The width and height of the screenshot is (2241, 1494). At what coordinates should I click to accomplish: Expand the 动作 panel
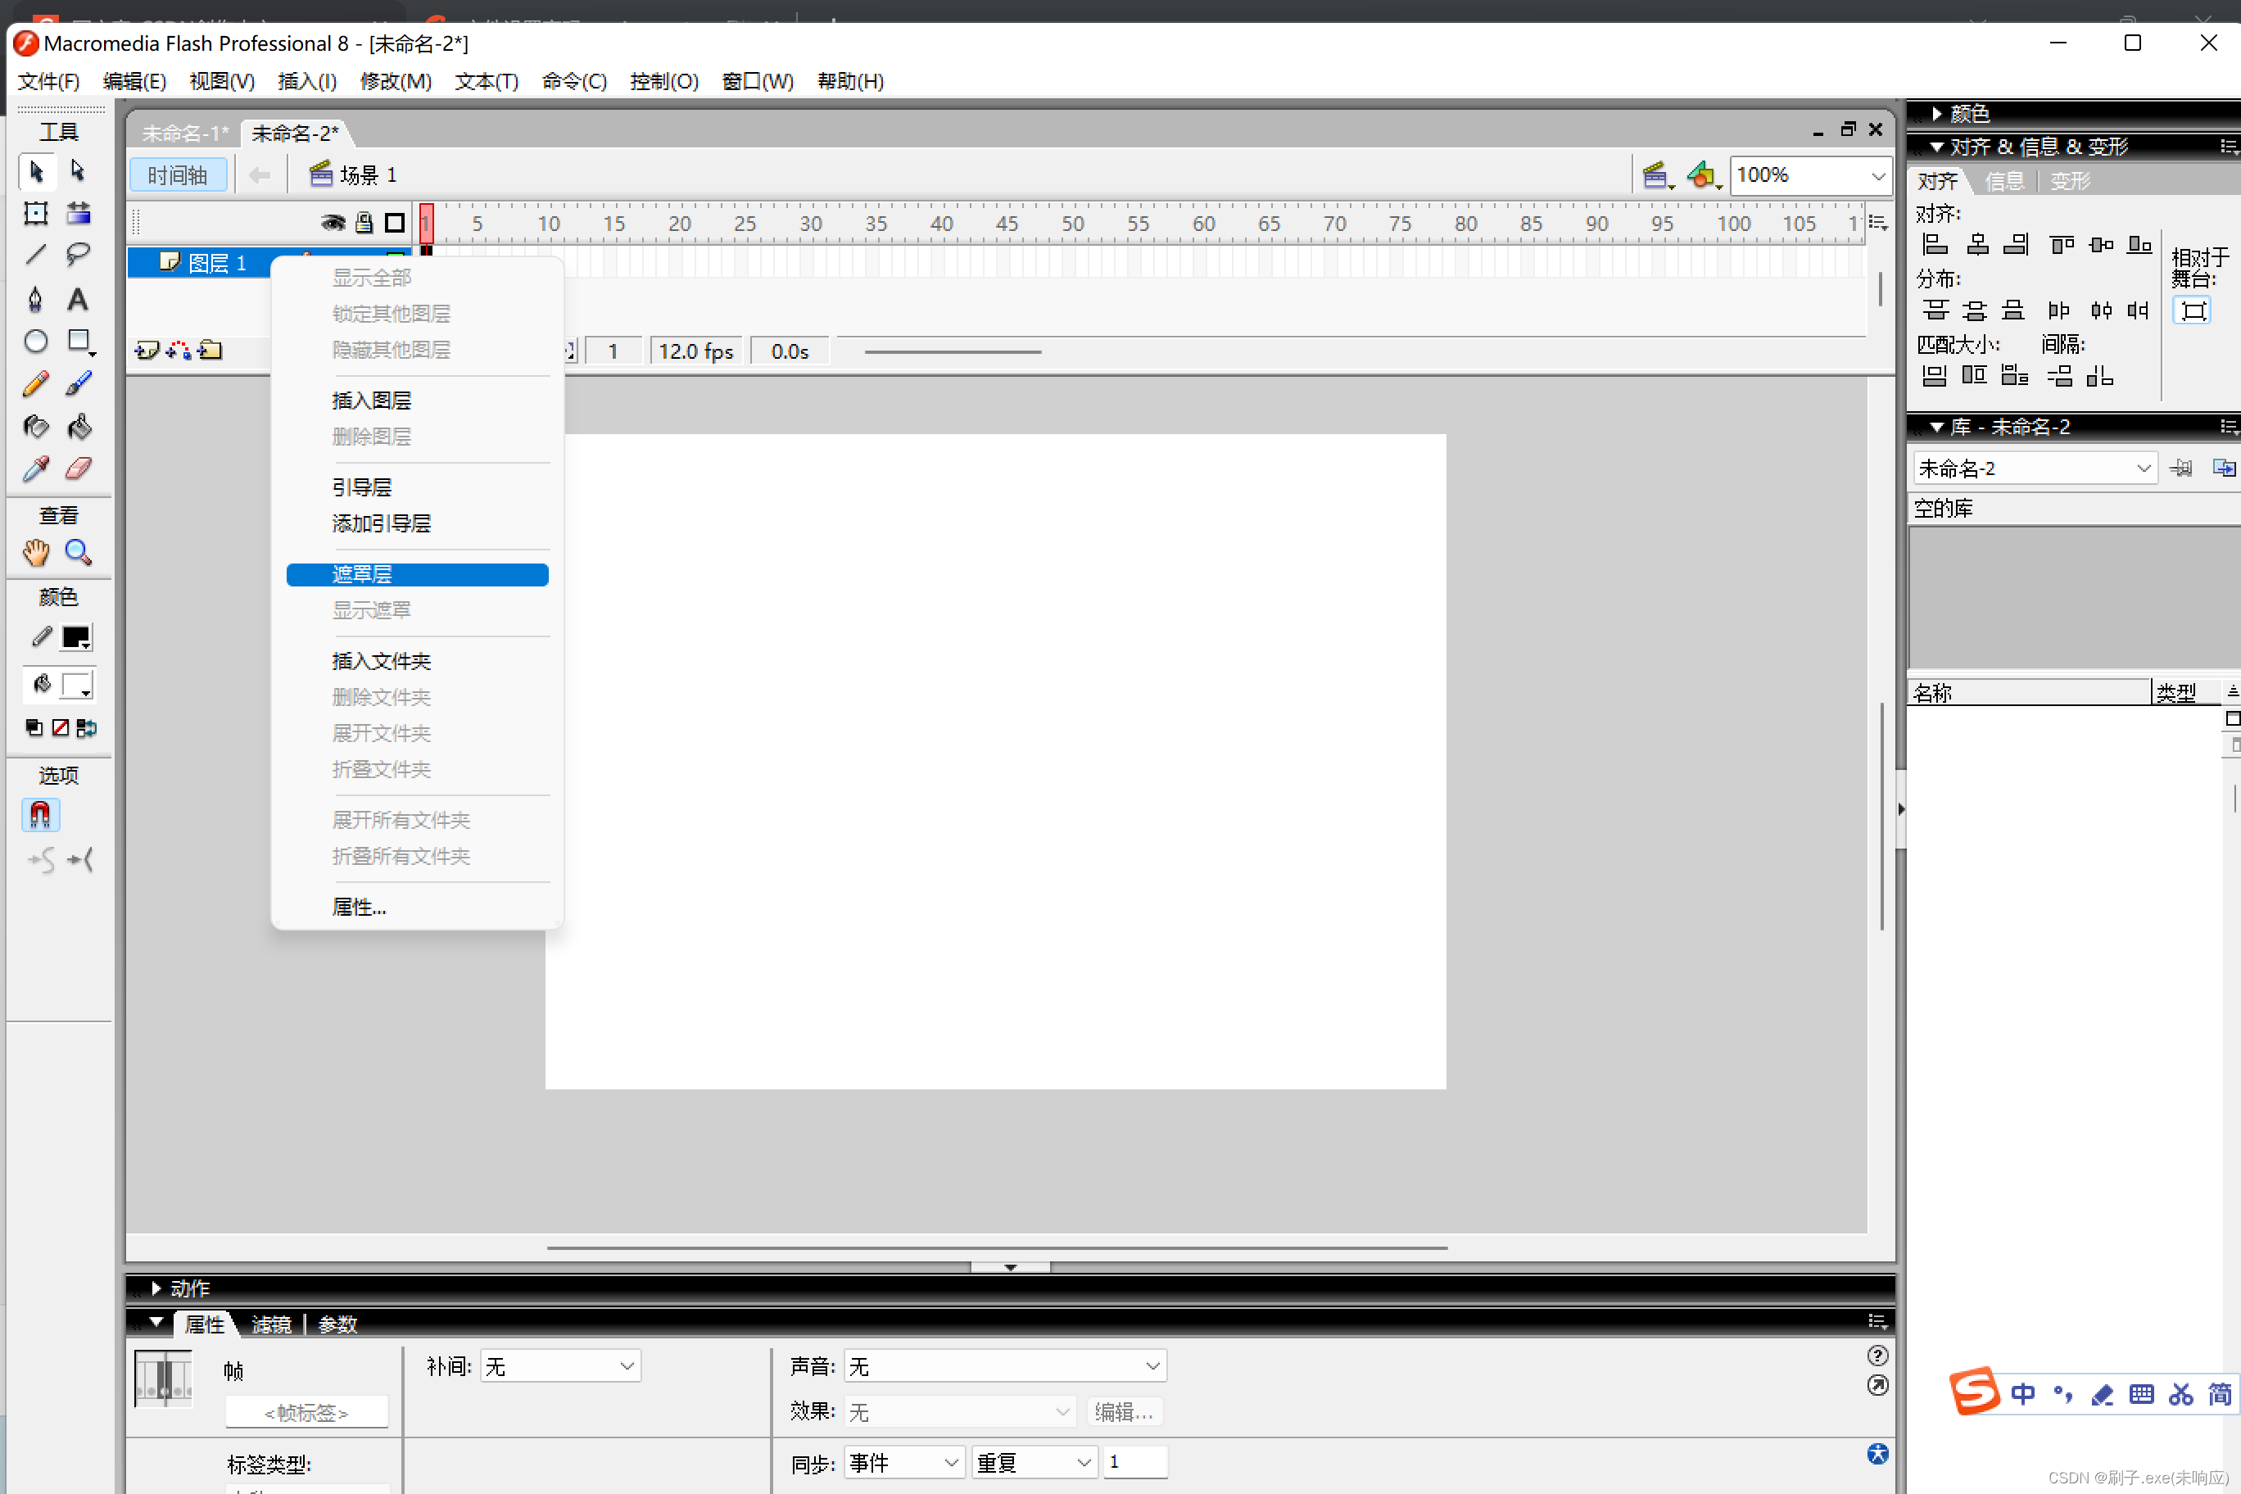point(156,1288)
